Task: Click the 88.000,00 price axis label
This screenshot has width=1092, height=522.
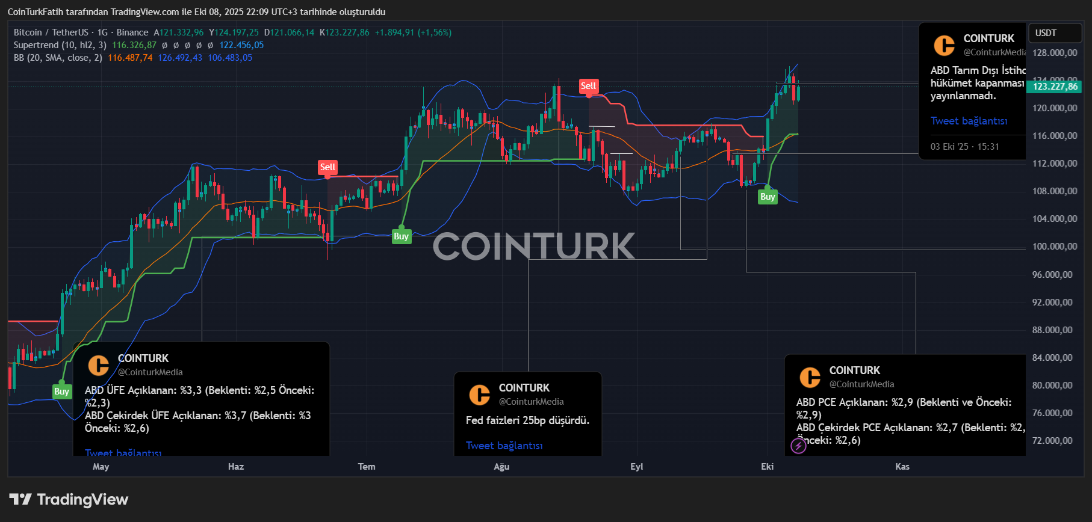Action: (1052, 330)
